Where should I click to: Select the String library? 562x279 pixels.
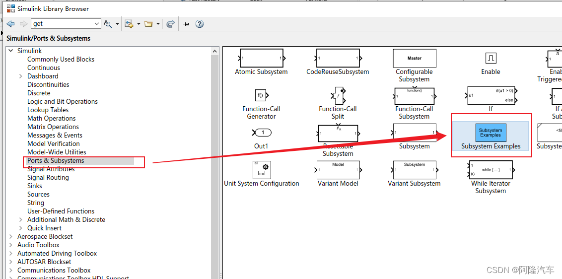click(35, 203)
